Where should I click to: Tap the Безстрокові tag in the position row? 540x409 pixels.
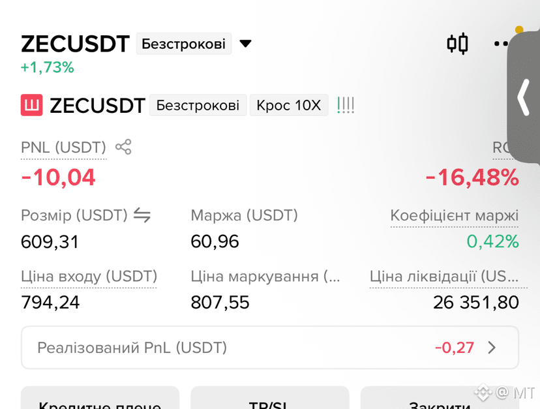pos(198,105)
